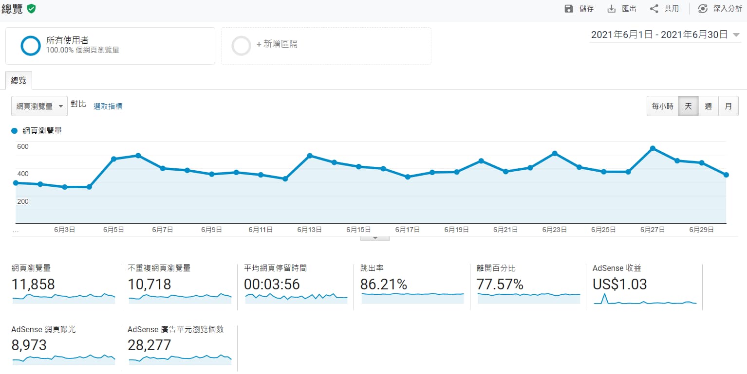Select the 總覽 tab
The height and width of the screenshot is (374, 747).
pyautogui.click(x=19, y=80)
